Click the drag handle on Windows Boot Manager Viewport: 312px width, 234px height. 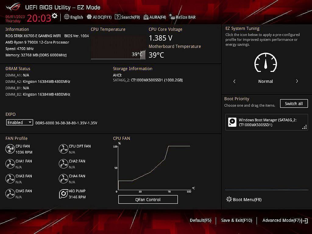pyautogui.click(x=304, y=127)
